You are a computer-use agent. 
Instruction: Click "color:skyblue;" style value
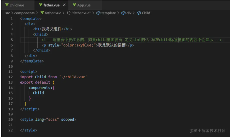tap(78, 45)
